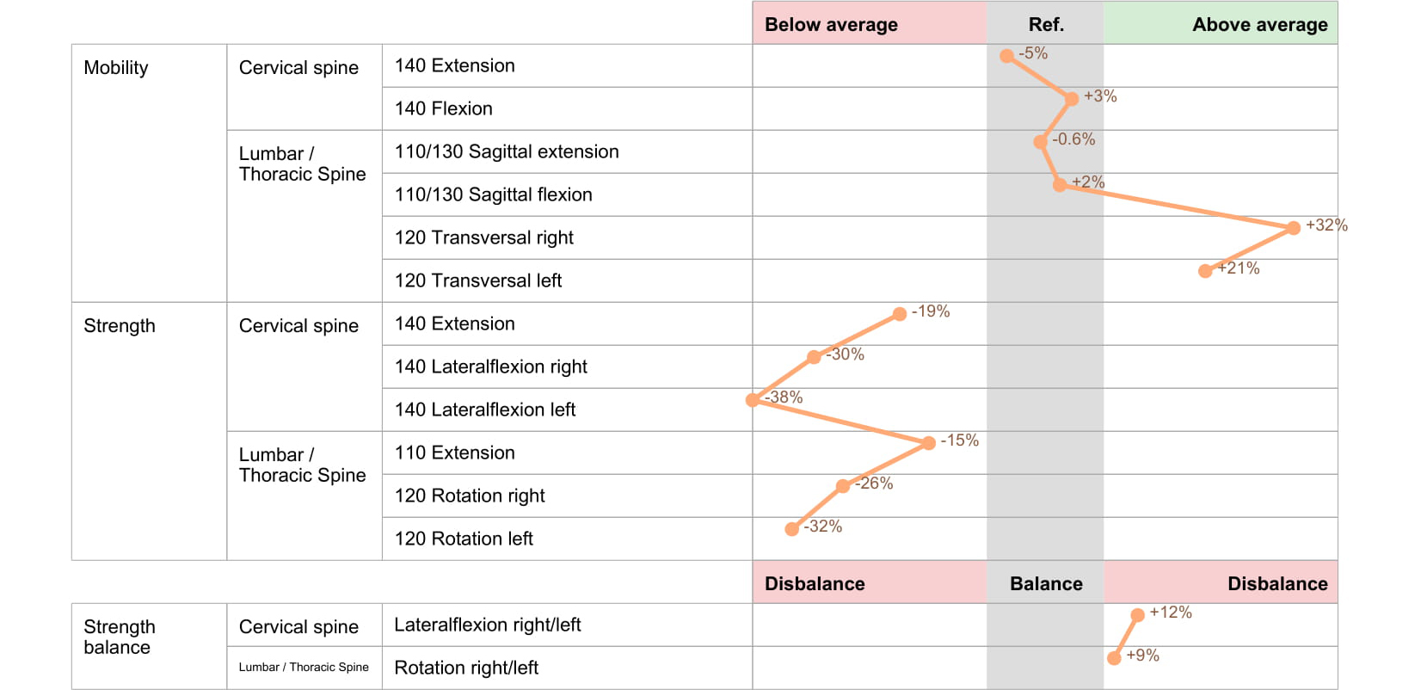
Task: Select the Rotation right/left row label
Action: (x=466, y=668)
